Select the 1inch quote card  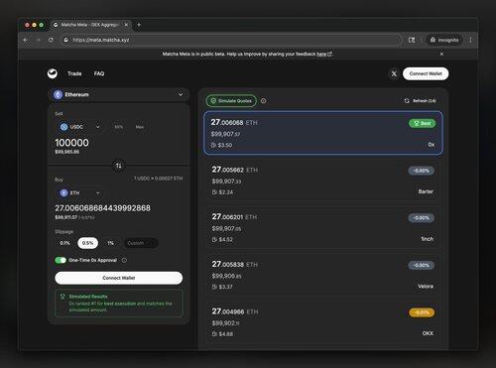click(x=323, y=228)
